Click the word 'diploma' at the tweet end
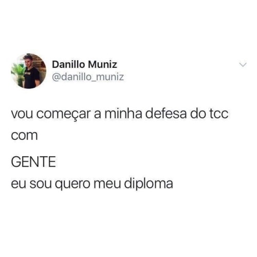Screen dimensions: 257x257 pos(149,185)
